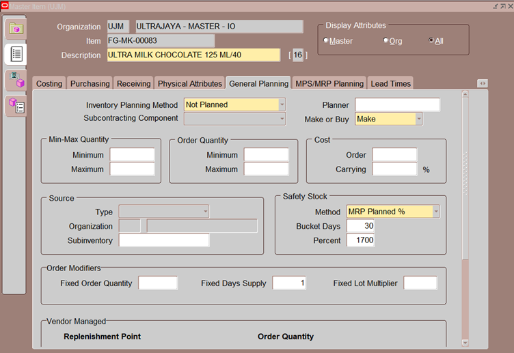The image size is (514, 353).
Task: Open the Subcontracting Component dropdown
Action: (282, 119)
